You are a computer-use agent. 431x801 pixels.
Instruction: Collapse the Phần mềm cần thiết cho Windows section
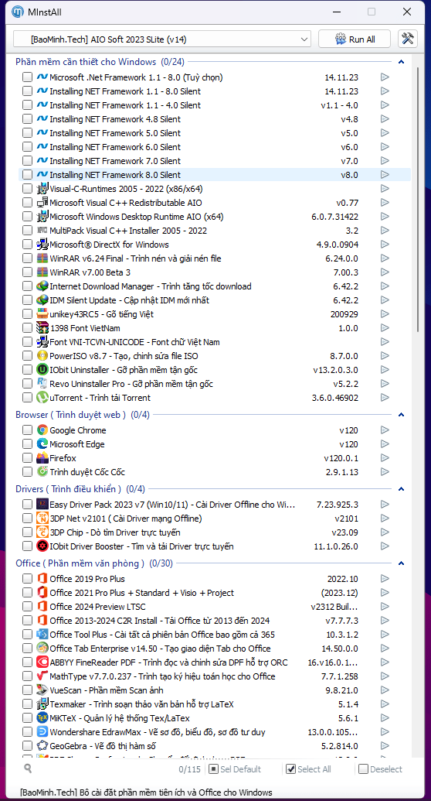(x=401, y=62)
